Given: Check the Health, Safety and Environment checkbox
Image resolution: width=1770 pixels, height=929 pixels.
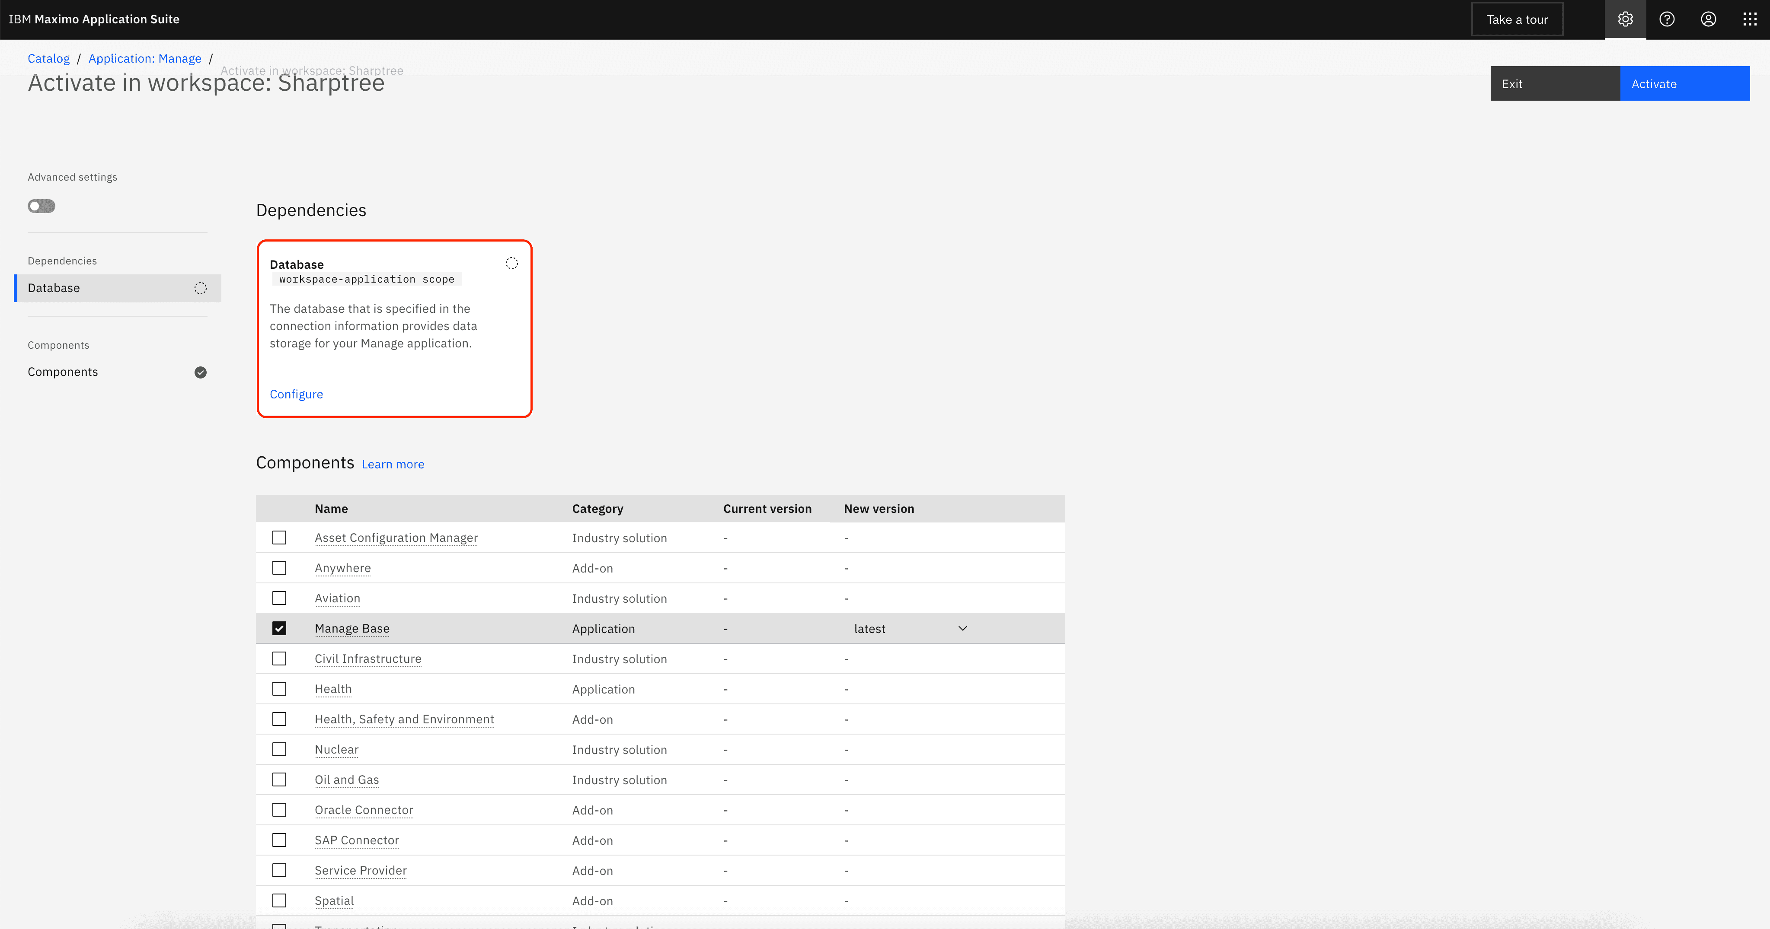Looking at the screenshot, I should [279, 719].
